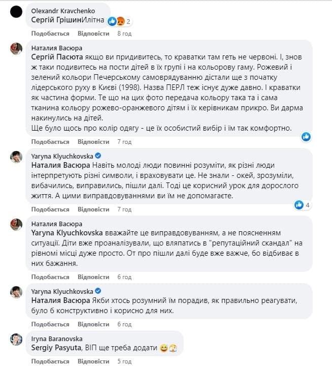Click avatar beside comment mentioning 'репутаційний скандал'

pyautogui.click(x=16, y=224)
